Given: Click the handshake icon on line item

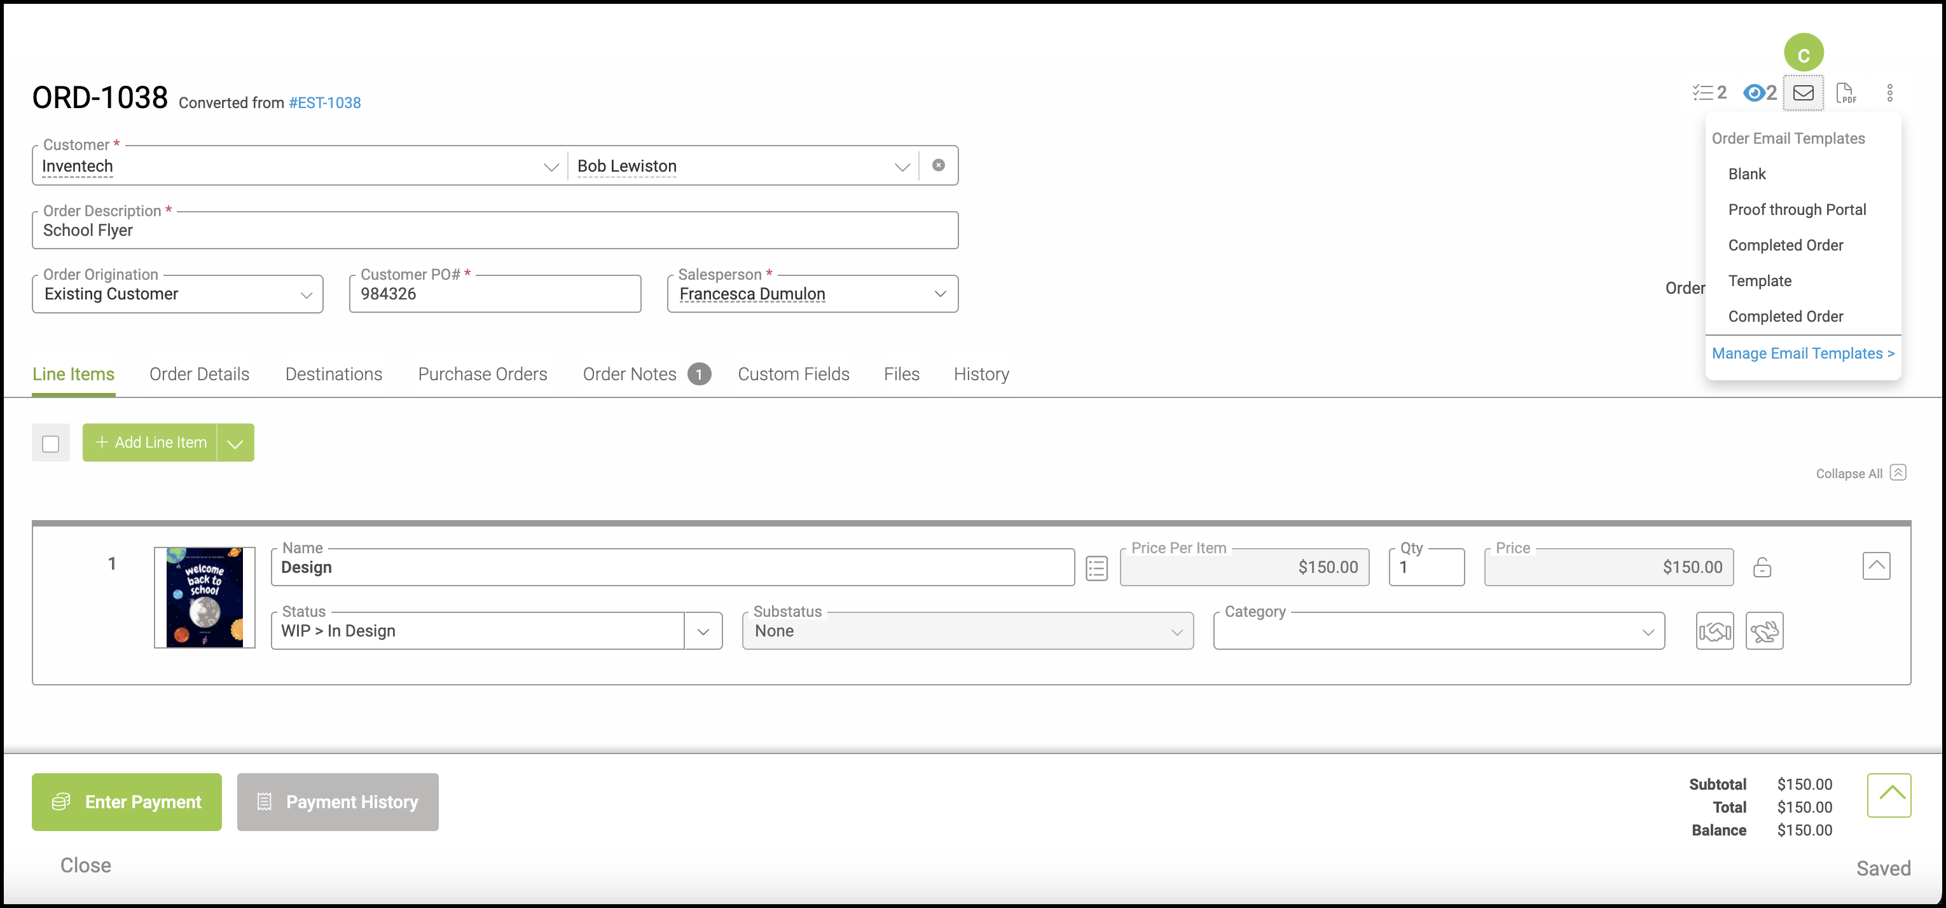Looking at the screenshot, I should click(1714, 631).
